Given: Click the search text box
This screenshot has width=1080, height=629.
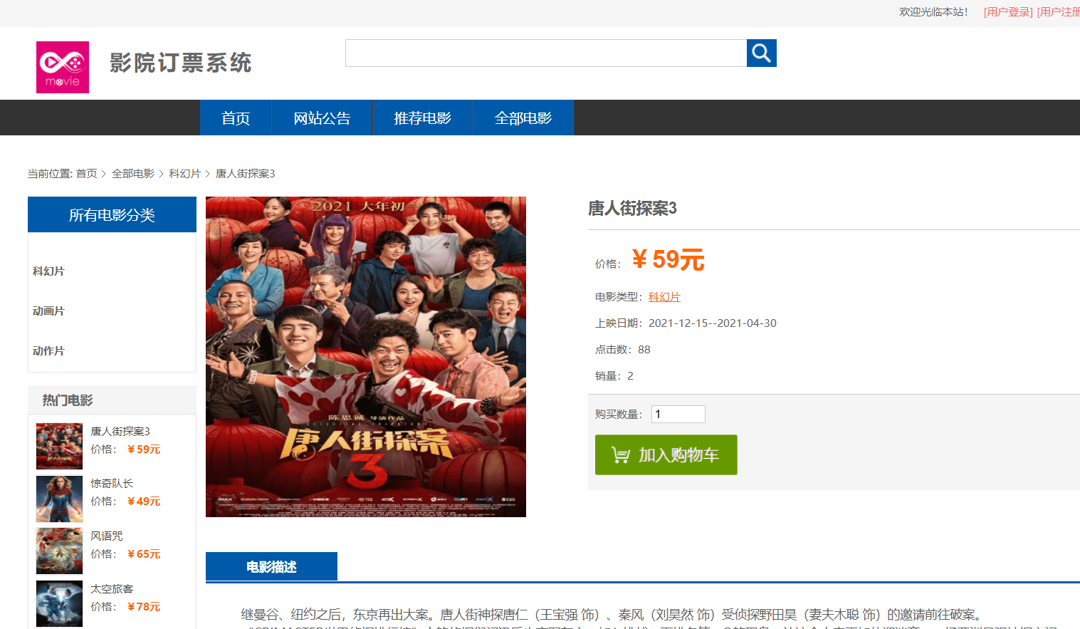Looking at the screenshot, I should point(546,53).
